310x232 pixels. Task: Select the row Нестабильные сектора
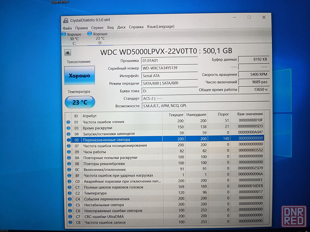tap(166, 204)
